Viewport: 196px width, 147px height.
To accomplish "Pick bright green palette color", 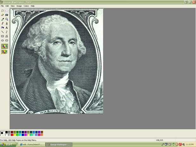I will pyautogui.click(x=17, y=135).
